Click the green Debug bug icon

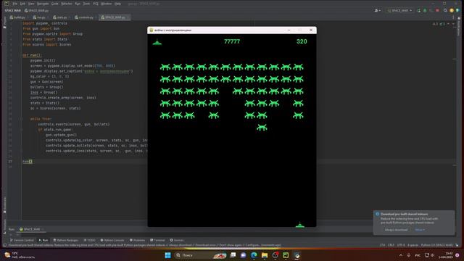(x=425, y=10)
